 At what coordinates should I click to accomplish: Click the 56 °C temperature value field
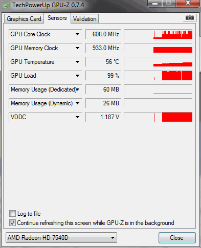pos(103,62)
